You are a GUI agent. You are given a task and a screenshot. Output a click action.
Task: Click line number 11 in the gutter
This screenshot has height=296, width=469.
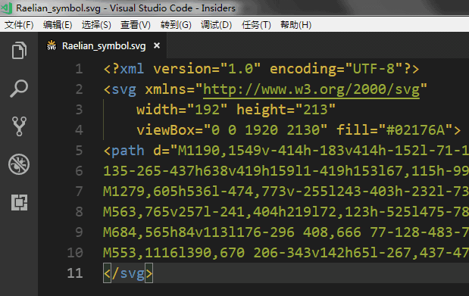pos(75,273)
